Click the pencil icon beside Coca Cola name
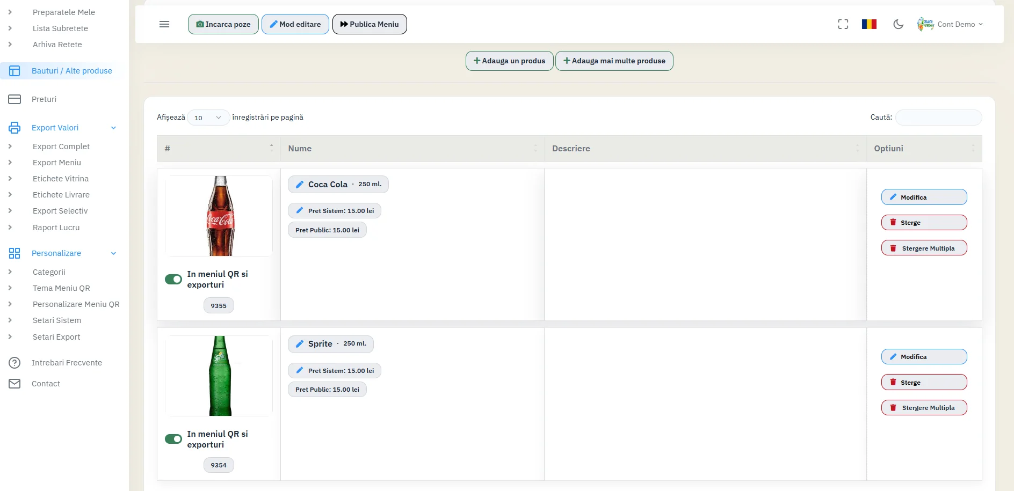Viewport: 1014px width, 491px height. [x=300, y=185]
